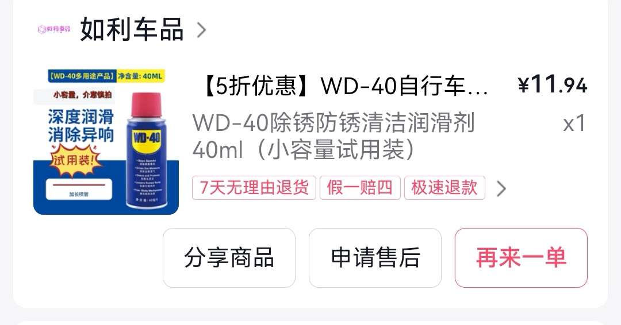Viewport: 621px width, 325px height.
Task: Tap the yellow 净含量: 40ML label
Action: [x=140, y=76]
